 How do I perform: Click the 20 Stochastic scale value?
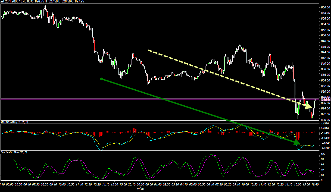[x=323, y=175]
